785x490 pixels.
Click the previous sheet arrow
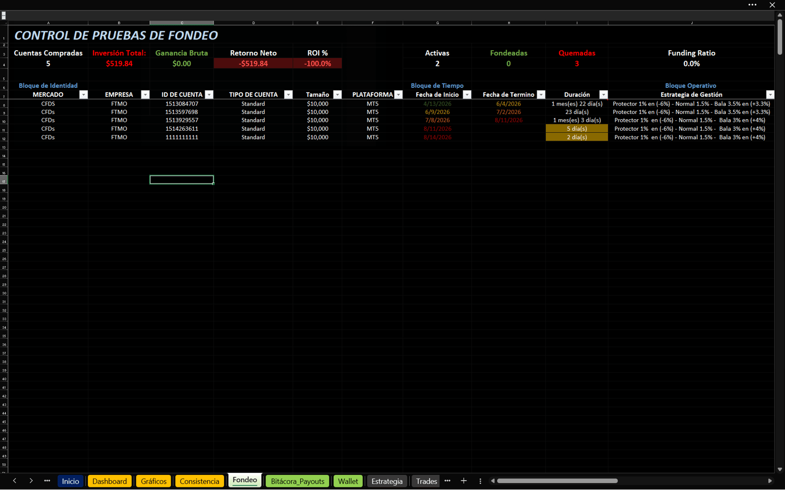pos(15,481)
